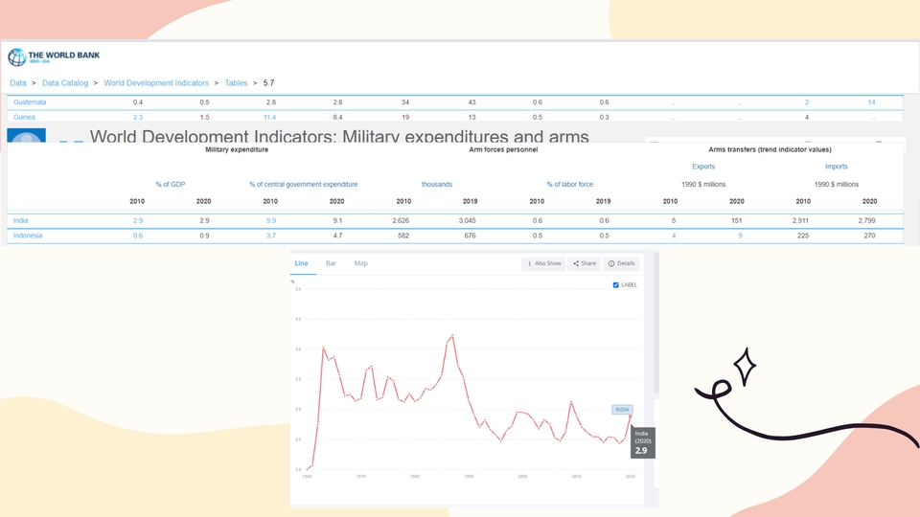This screenshot has width=920, height=517.
Task: Click Indonesia's 3.7 government expenditure value
Action: point(270,236)
